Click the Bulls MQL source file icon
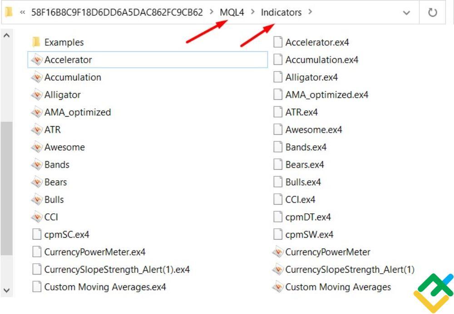The width and height of the screenshot is (454, 314). pyautogui.click(x=37, y=200)
